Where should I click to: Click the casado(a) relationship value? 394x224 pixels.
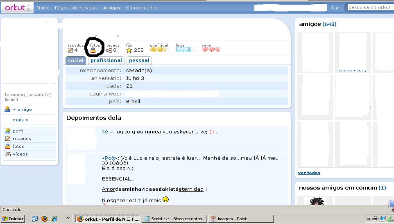139,71
